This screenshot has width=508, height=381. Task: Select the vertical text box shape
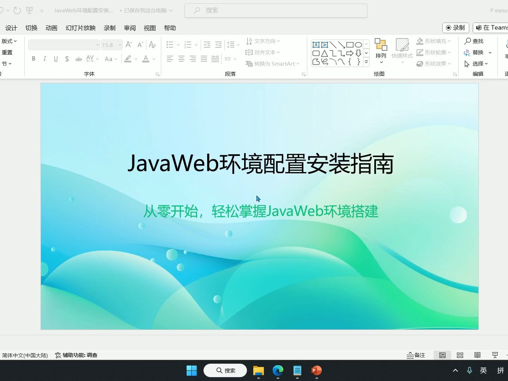pos(325,45)
